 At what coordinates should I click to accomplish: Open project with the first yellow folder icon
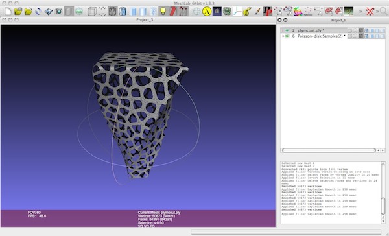[x=18, y=12]
